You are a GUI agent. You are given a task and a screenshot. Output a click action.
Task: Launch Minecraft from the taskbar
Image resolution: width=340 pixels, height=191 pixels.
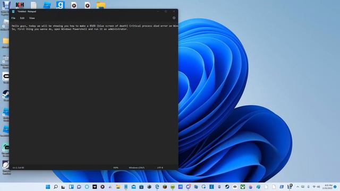(x=165, y=187)
